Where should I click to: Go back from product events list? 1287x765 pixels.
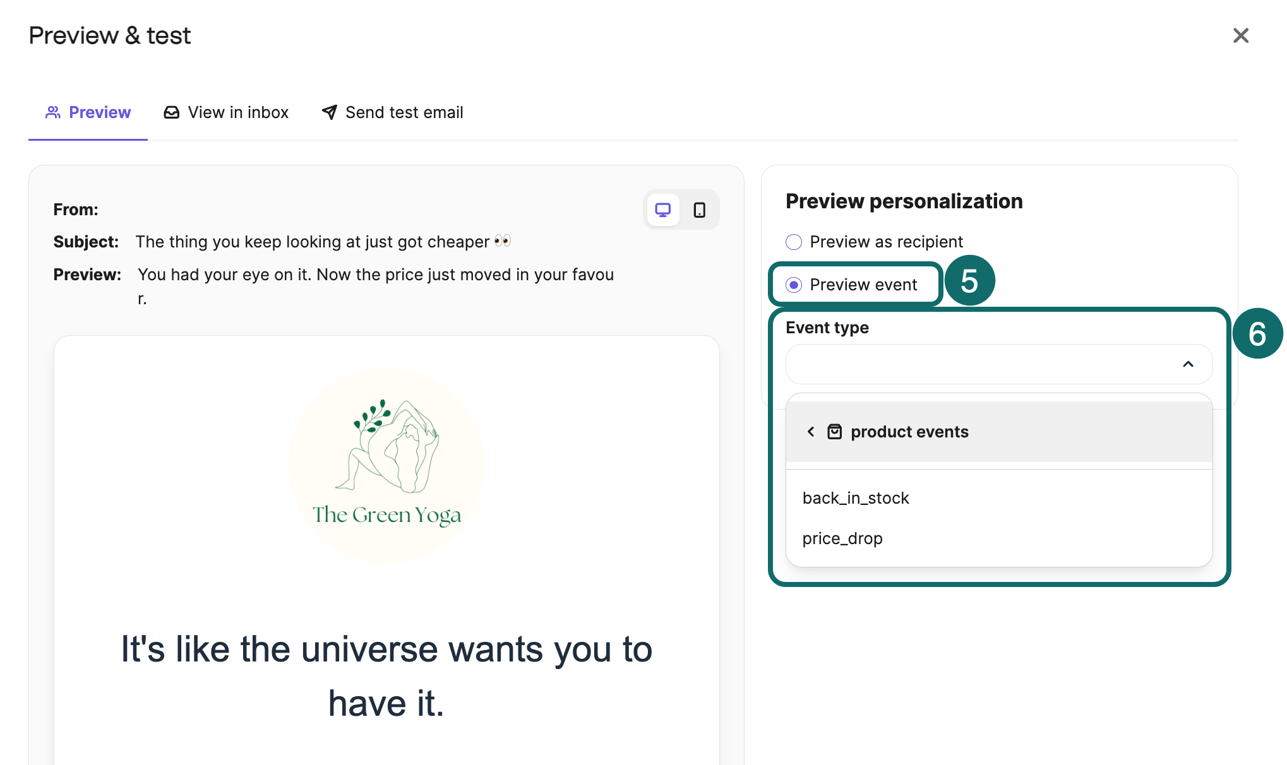pyautogui.click(x=811, y=432)
